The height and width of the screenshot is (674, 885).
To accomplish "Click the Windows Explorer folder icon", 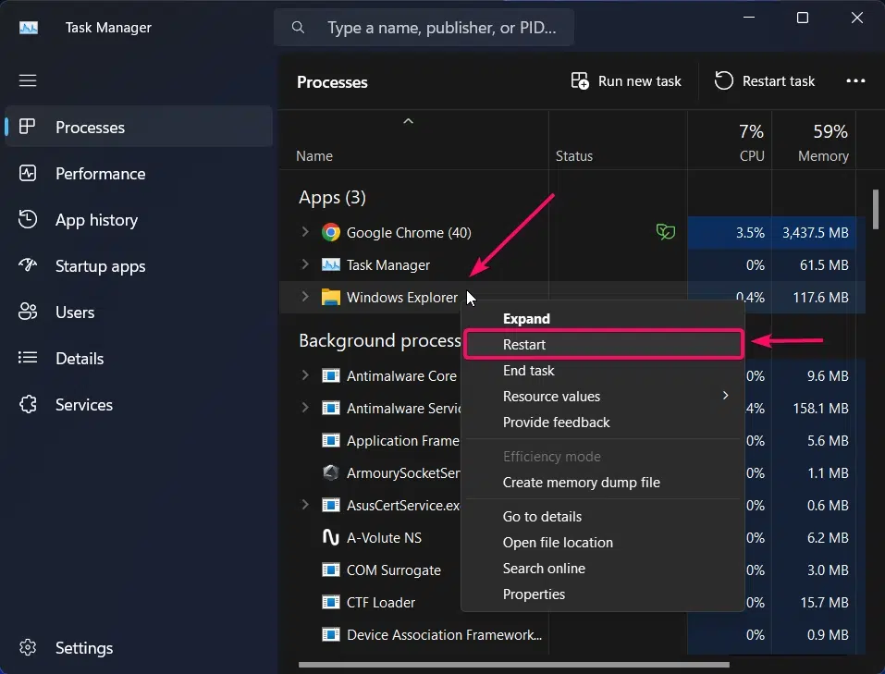I will [x=331, y=297].
